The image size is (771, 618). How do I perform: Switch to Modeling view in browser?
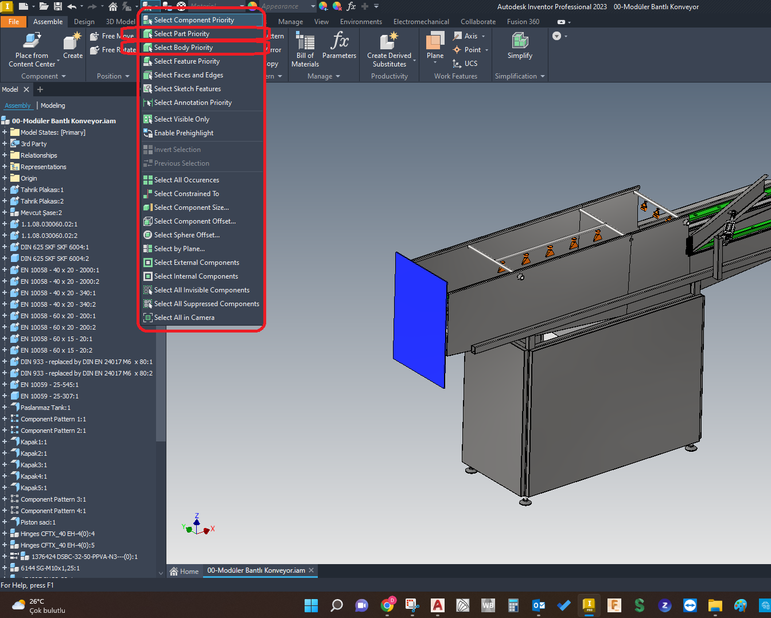pyautogui.click(x=53, y=105)
